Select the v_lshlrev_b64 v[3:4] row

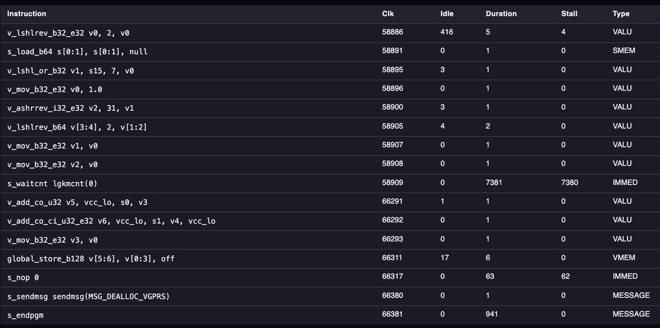[x=330, y=126]
